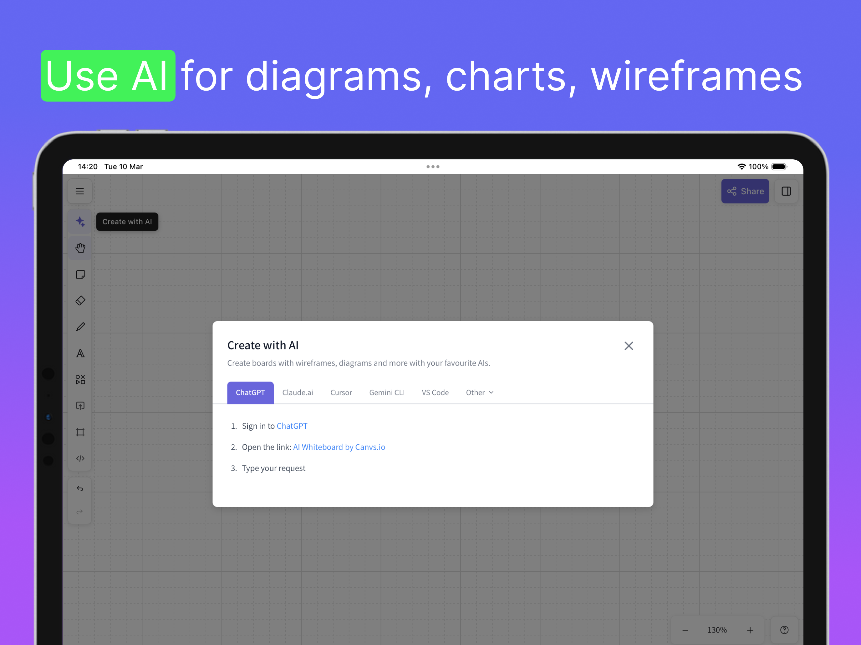Screen dimensions: 861x645
Task: Click the Upload image tool
Action: click(80, 406)
